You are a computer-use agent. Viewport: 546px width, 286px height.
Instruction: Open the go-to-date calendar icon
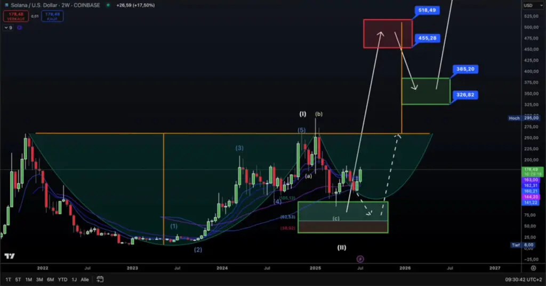100,279
